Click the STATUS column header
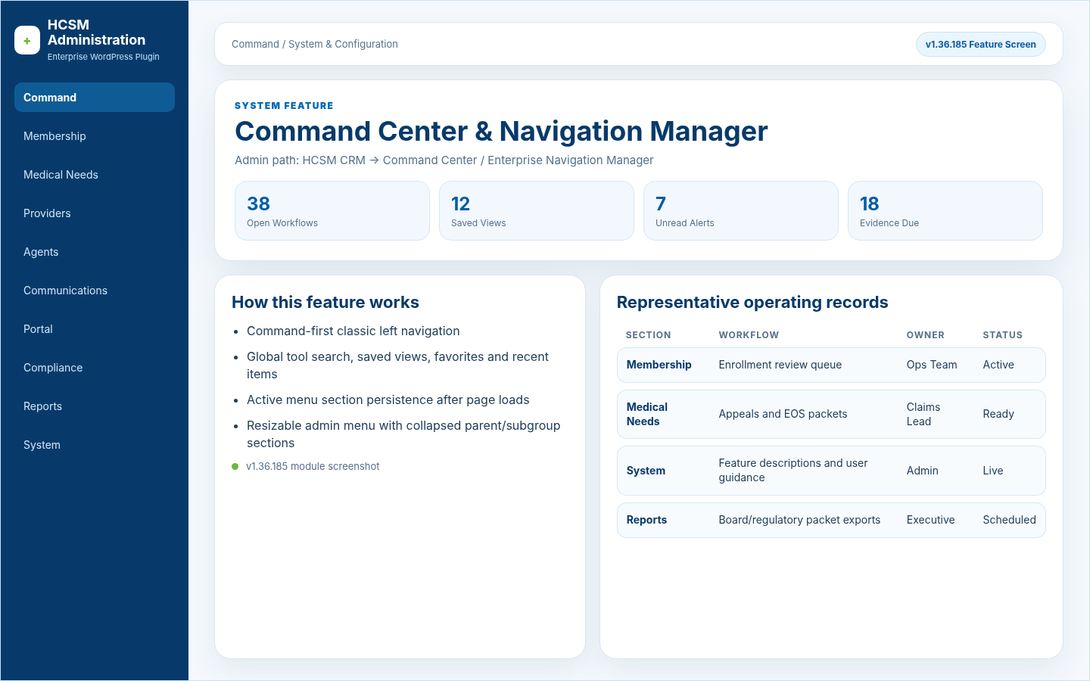 (x=1003, y=335)
